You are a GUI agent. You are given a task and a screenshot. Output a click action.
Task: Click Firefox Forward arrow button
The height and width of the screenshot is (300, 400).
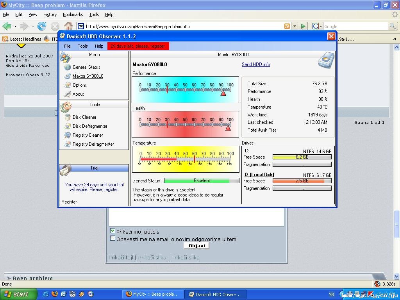(x=24, y=26)
